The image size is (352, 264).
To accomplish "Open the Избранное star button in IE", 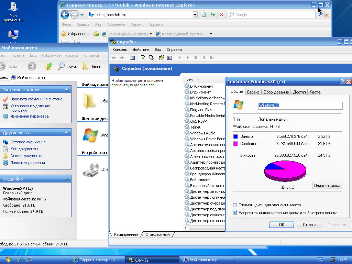I will point(74,34).
